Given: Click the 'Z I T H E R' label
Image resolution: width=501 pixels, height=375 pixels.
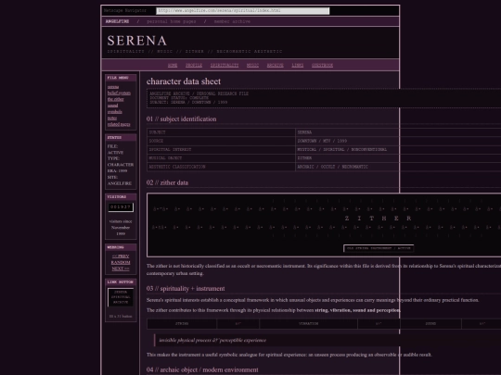Looking at the screenshot, I should (378, 219).
